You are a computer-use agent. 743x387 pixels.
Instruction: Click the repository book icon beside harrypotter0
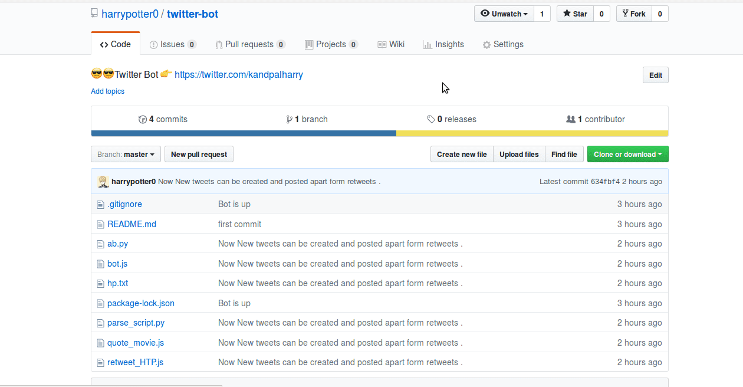click(x=94, y=14)
